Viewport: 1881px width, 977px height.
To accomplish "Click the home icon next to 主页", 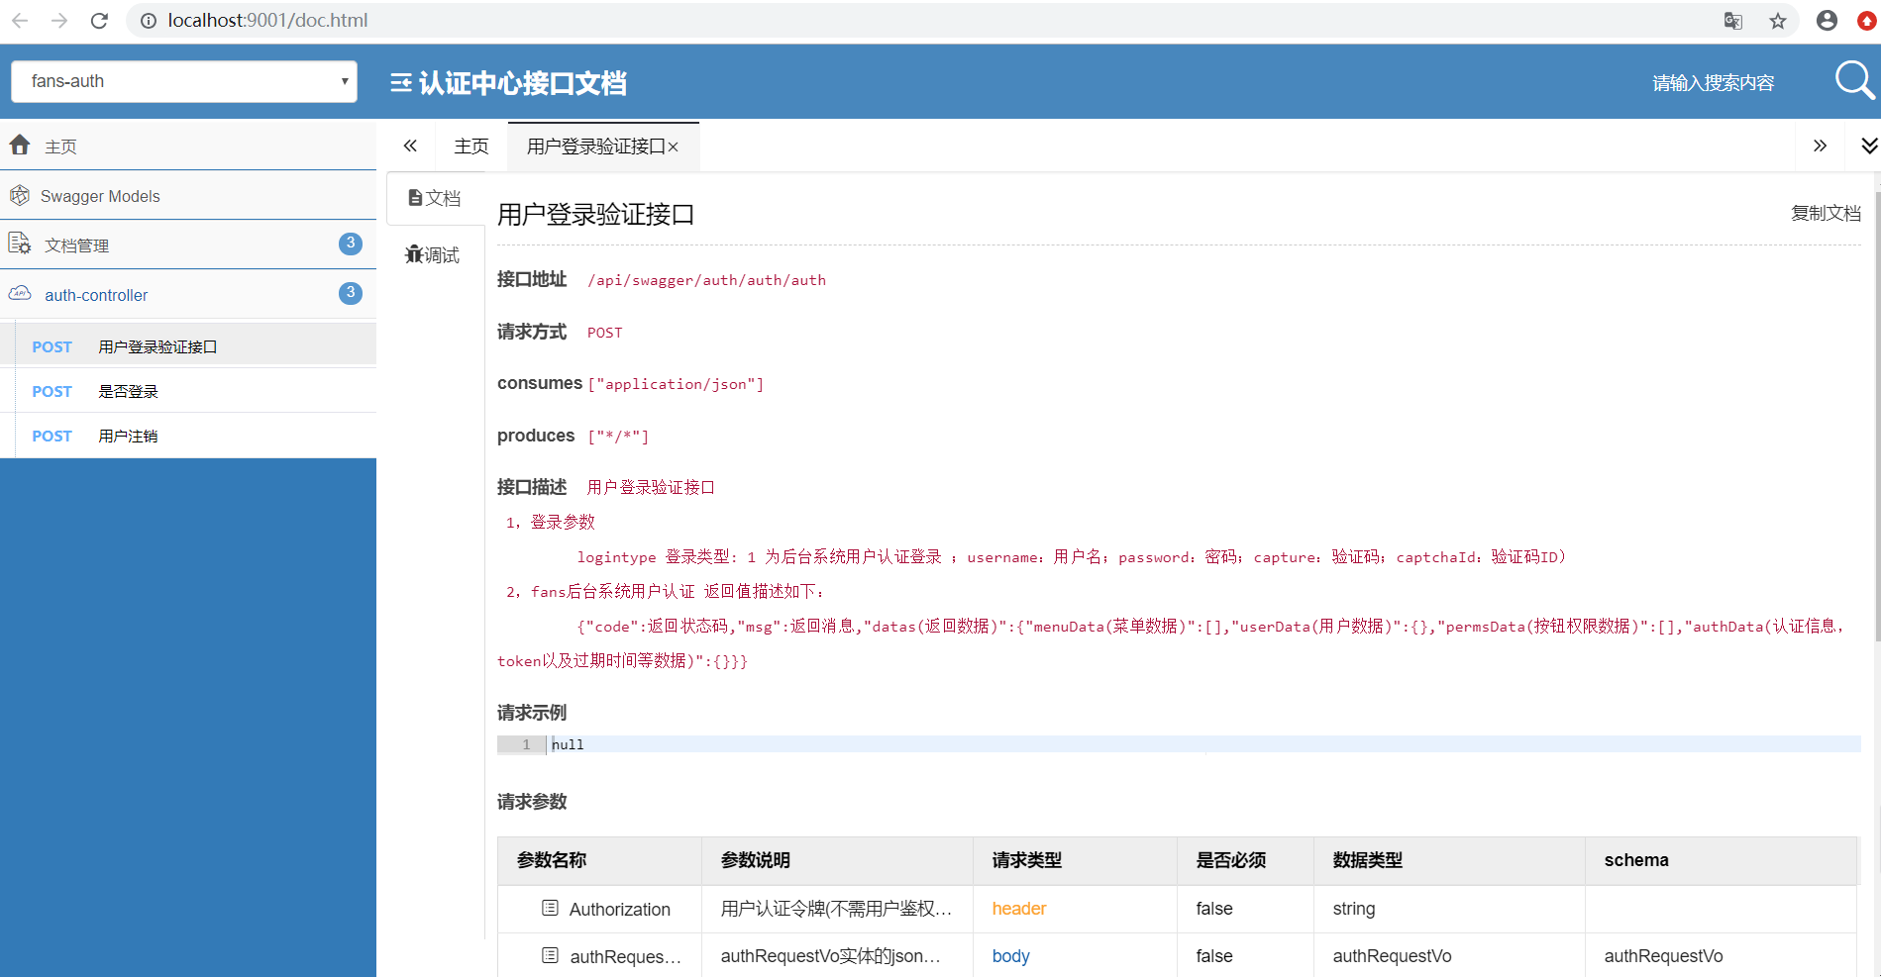I will [20, 146].
